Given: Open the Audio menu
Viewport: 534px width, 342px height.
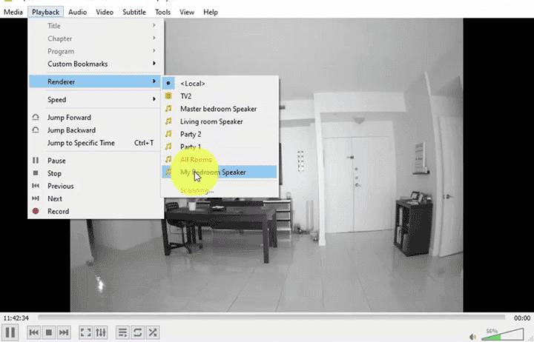Looking at the screenshot, I should (77, 12).
